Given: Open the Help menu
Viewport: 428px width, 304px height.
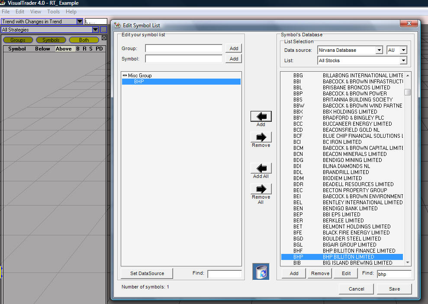Looking at the screenshot, I should [71, 12].
